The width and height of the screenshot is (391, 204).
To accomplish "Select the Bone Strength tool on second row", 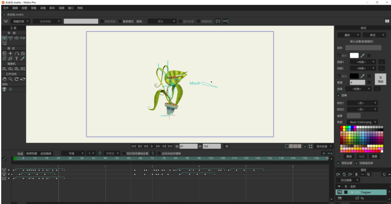I will pos(5,43).
